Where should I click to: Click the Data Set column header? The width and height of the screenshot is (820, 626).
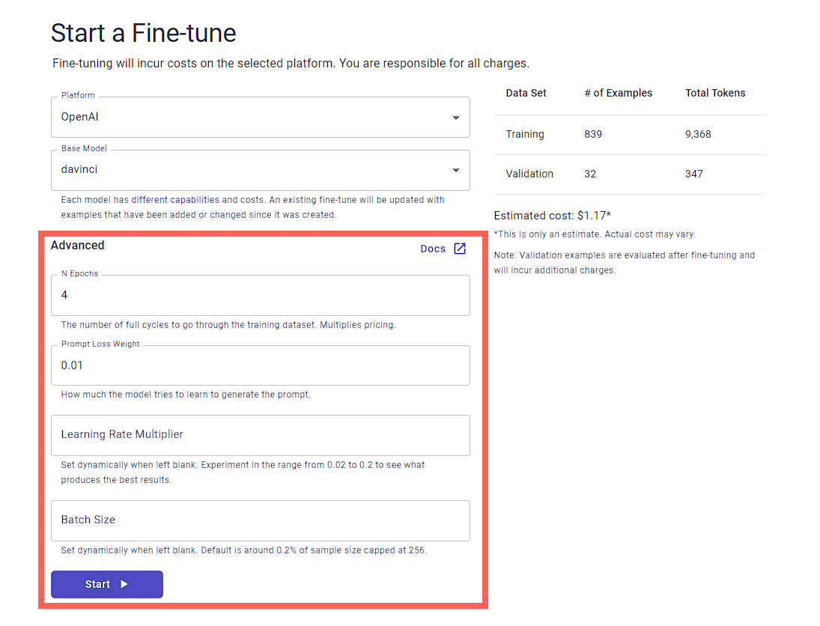[x=526, y=93]
